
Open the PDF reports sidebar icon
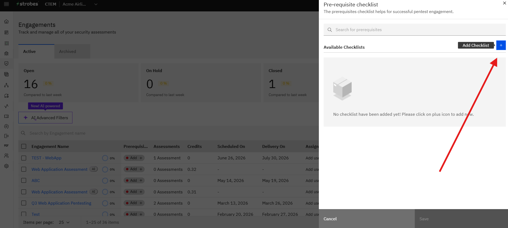[6, 146]
